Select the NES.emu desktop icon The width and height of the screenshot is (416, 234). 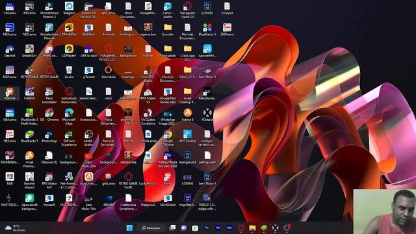[x=10, y=136]
